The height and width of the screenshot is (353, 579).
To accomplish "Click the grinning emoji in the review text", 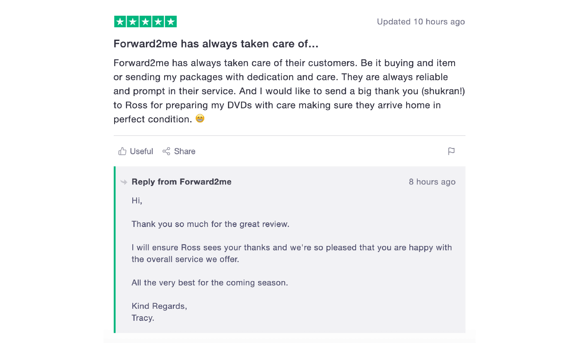I will (x=200, y=118).
